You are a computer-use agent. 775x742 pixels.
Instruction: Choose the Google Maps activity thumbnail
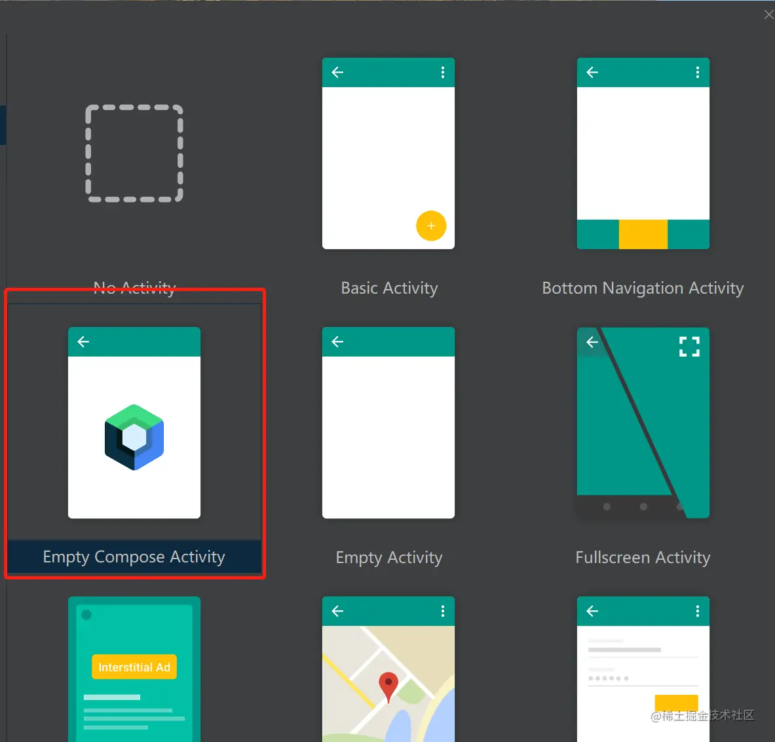point(388,669)
